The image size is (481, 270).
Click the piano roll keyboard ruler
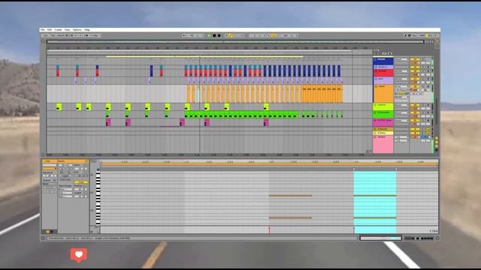(98, 198)
